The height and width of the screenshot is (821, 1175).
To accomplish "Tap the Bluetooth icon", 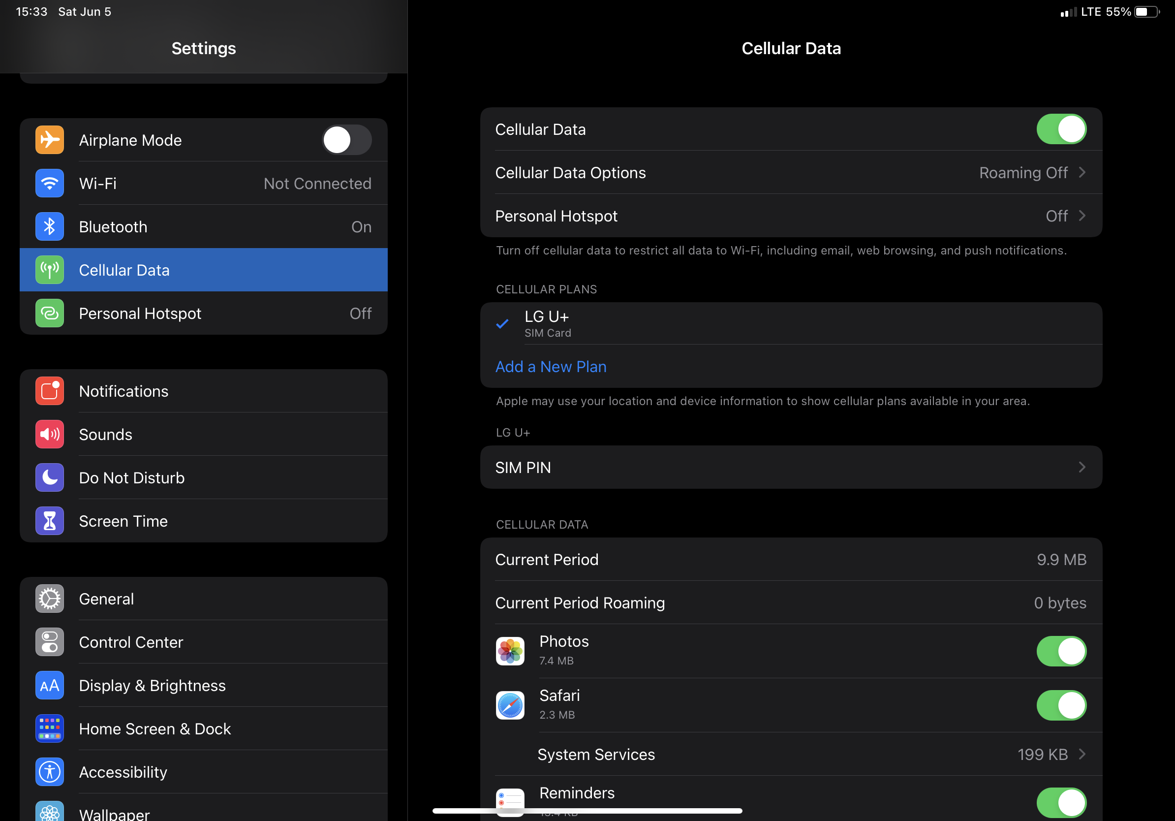I will [50, 227].
